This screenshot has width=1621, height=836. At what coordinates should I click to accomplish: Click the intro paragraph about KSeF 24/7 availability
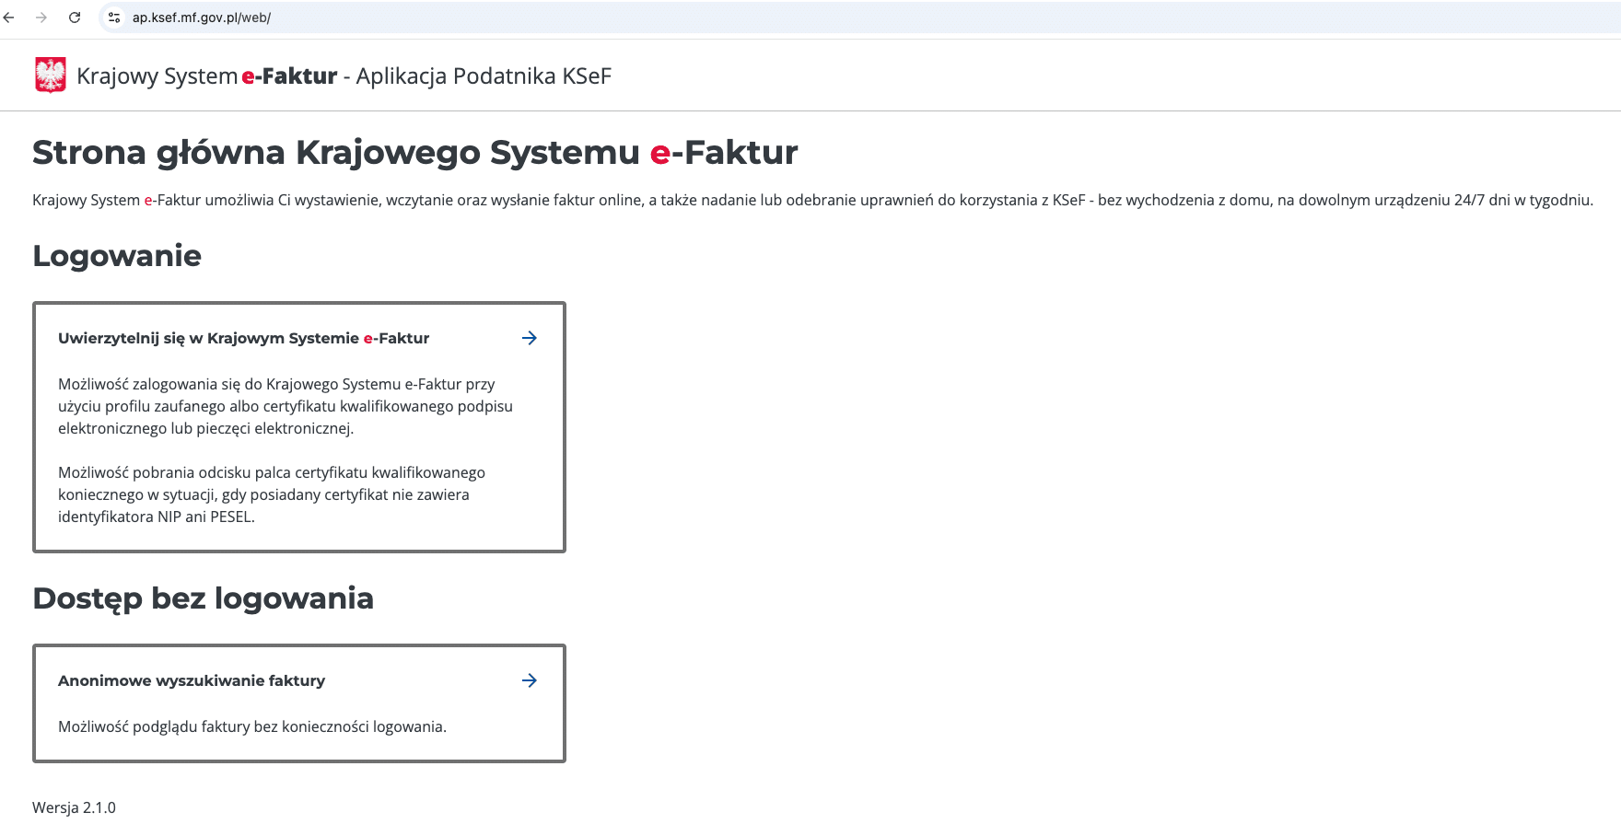tap(810, 200)
